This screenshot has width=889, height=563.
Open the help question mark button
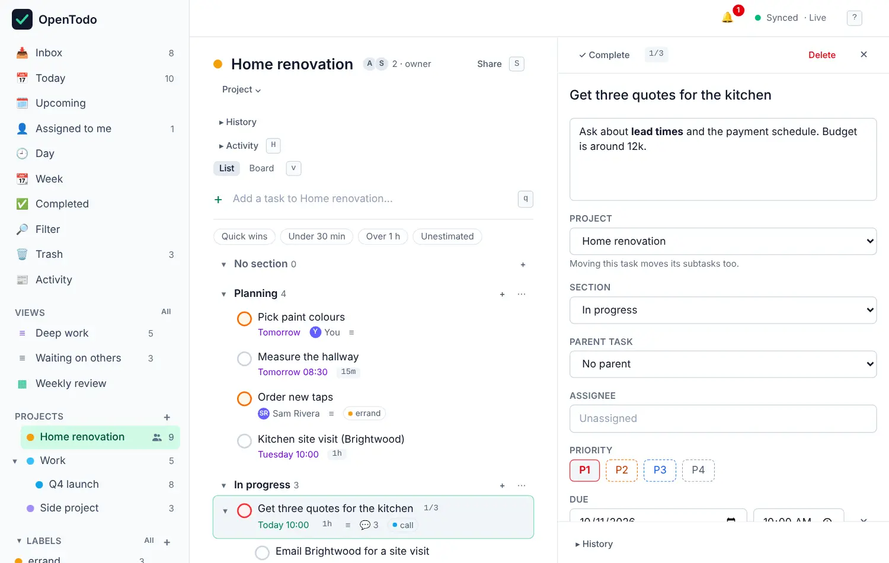pos(854,18)
